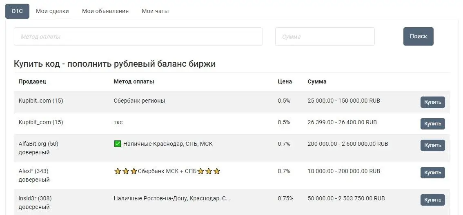The image size is (463, 215).
Task: Switch to the OTC tab
Action: pos(17,11)
